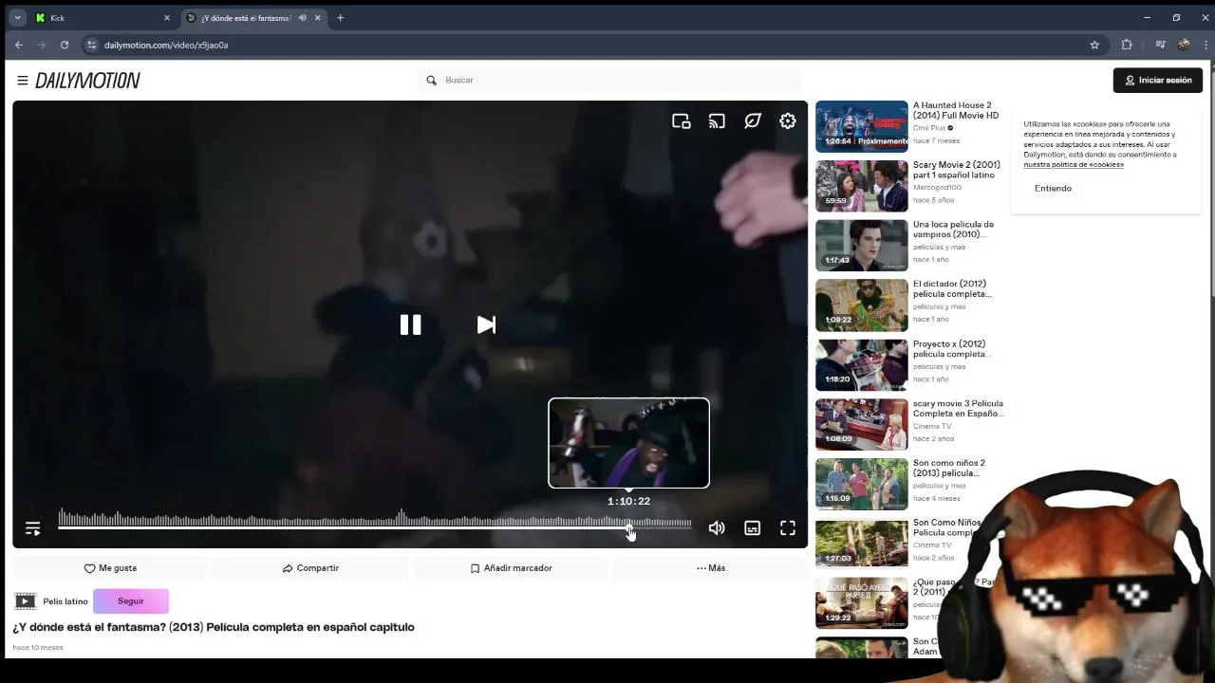Open the player settings gear
Image resolution: width=1215 pixels, height=683 pixels.
pyautogui.click(x=788, y=120)
